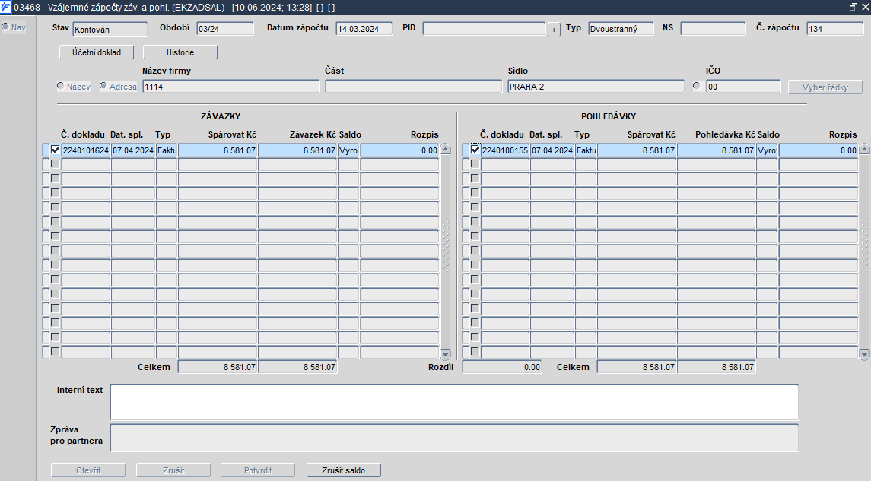Viewport: 871px width, 481px height.
Task: Click the Závazky Celkem Spárovat total field
Action: coord(218,367)
